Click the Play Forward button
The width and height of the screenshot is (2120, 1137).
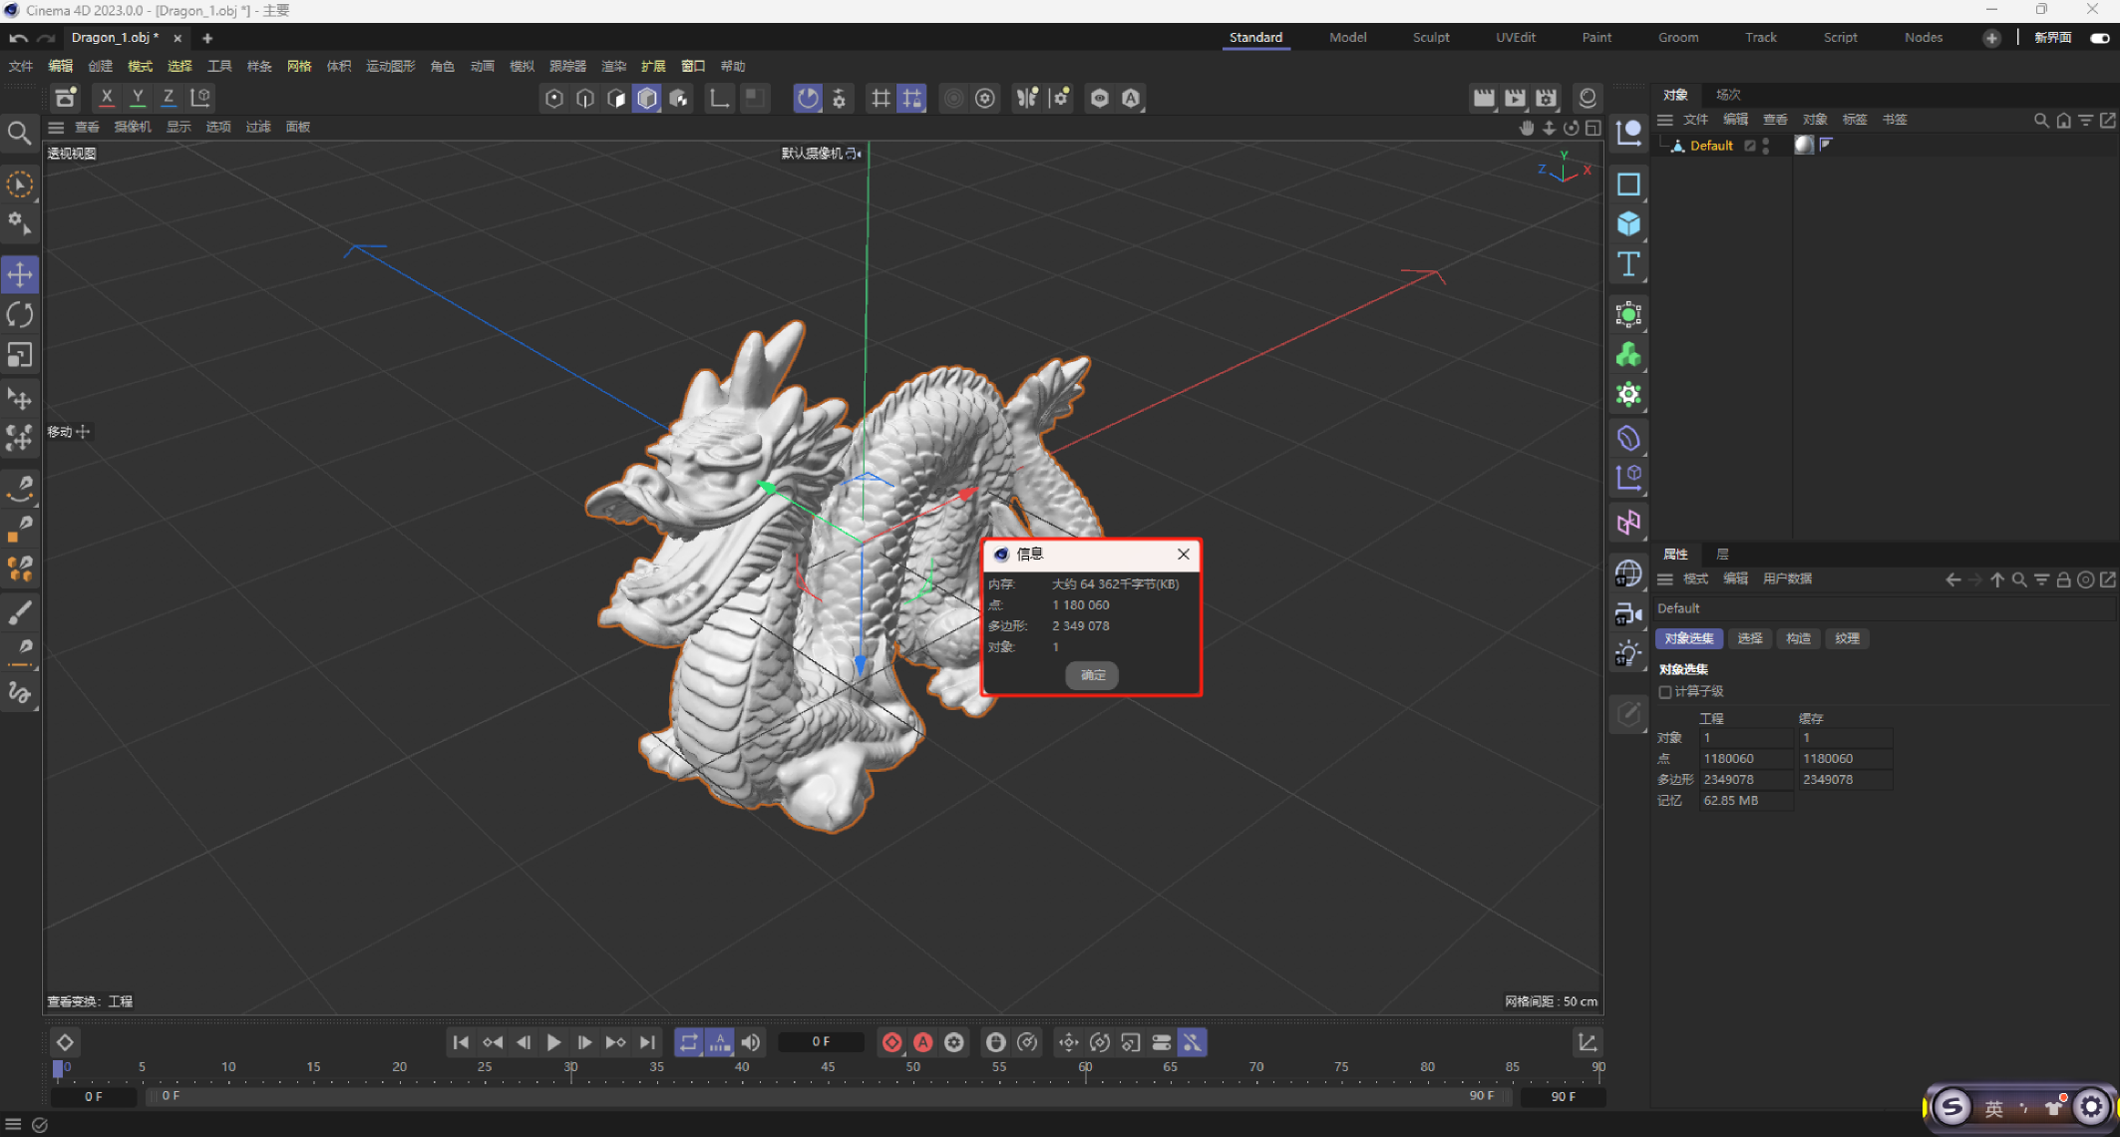pyautogui.click(x=553, y=1042)
